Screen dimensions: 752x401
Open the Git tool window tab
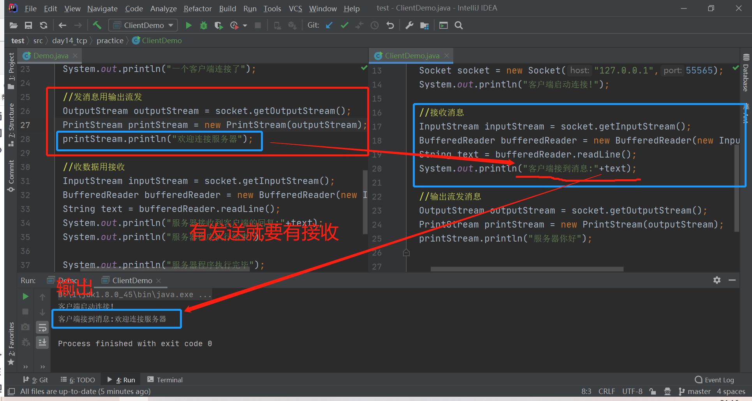(35, 380)
